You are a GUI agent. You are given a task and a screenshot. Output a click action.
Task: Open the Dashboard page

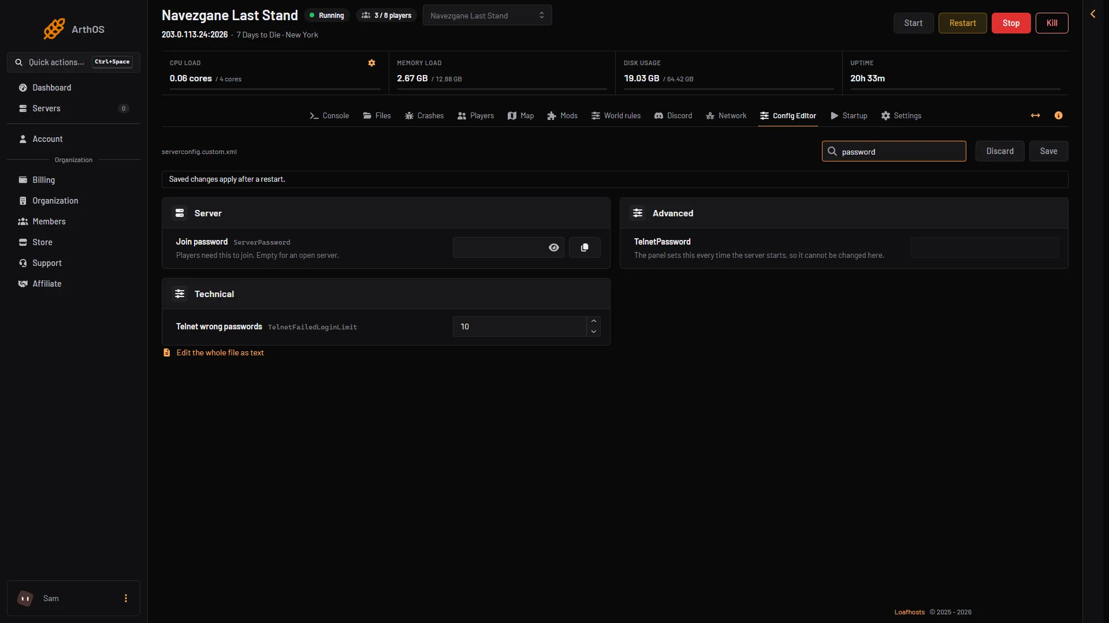click(x=73, y=88)
